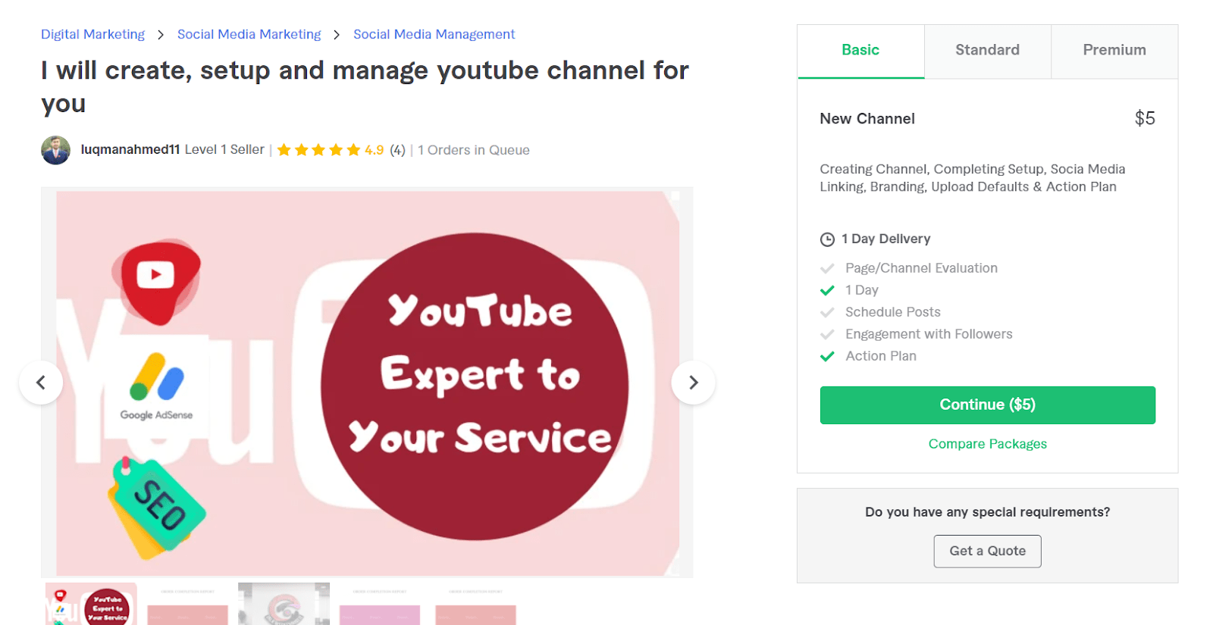Click the 1 Orders in Queue text

point(474,150)
